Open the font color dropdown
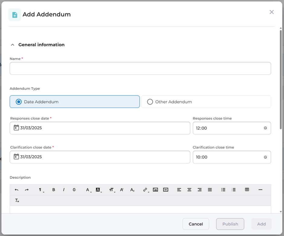The height and width of the screenshot is (236, 284). [x=88, y=190]
